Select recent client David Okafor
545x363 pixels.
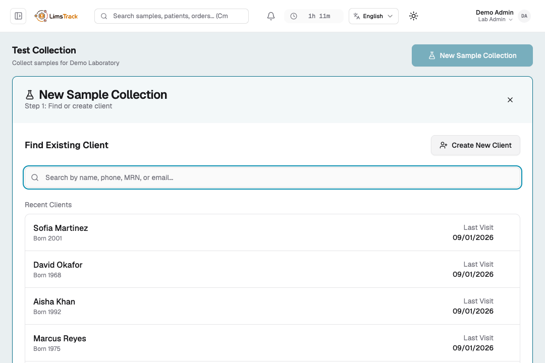coord(272,269)
